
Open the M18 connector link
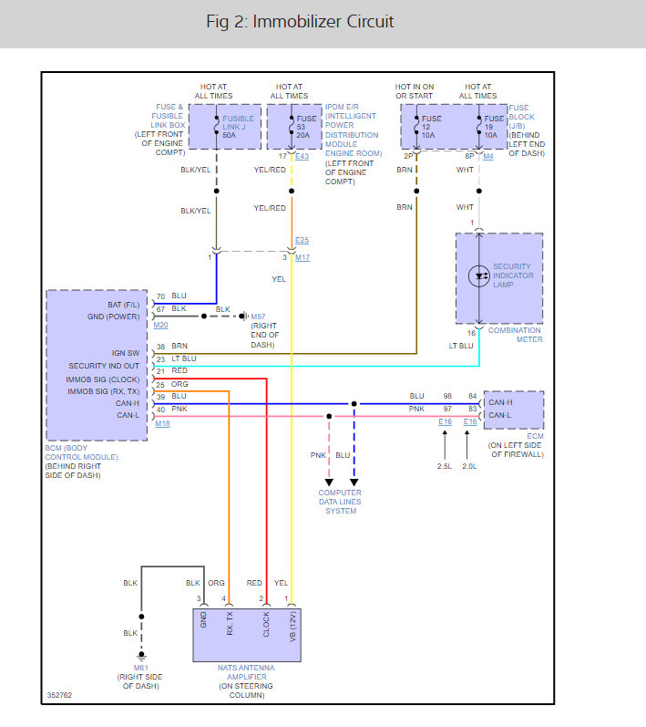(162, 423)
